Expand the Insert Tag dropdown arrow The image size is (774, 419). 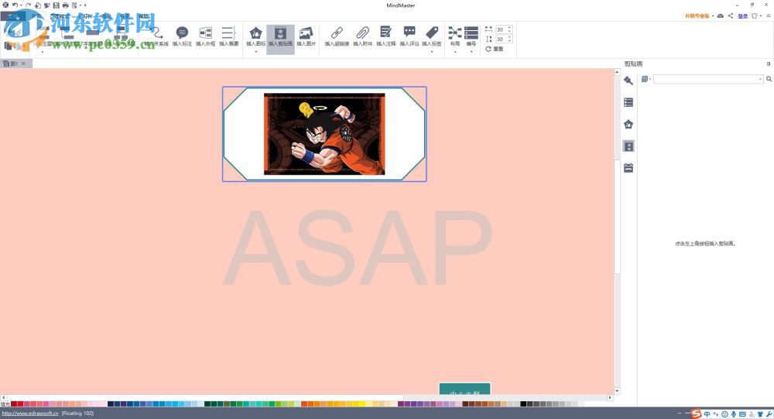tap(432, 51)
